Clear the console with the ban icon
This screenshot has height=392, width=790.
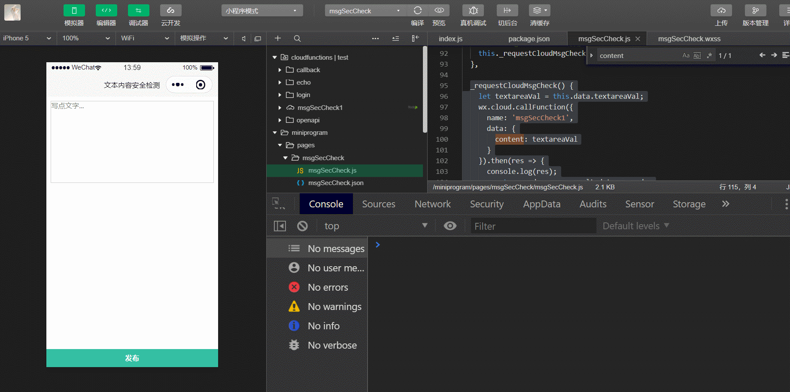click(x=303, y=226)
